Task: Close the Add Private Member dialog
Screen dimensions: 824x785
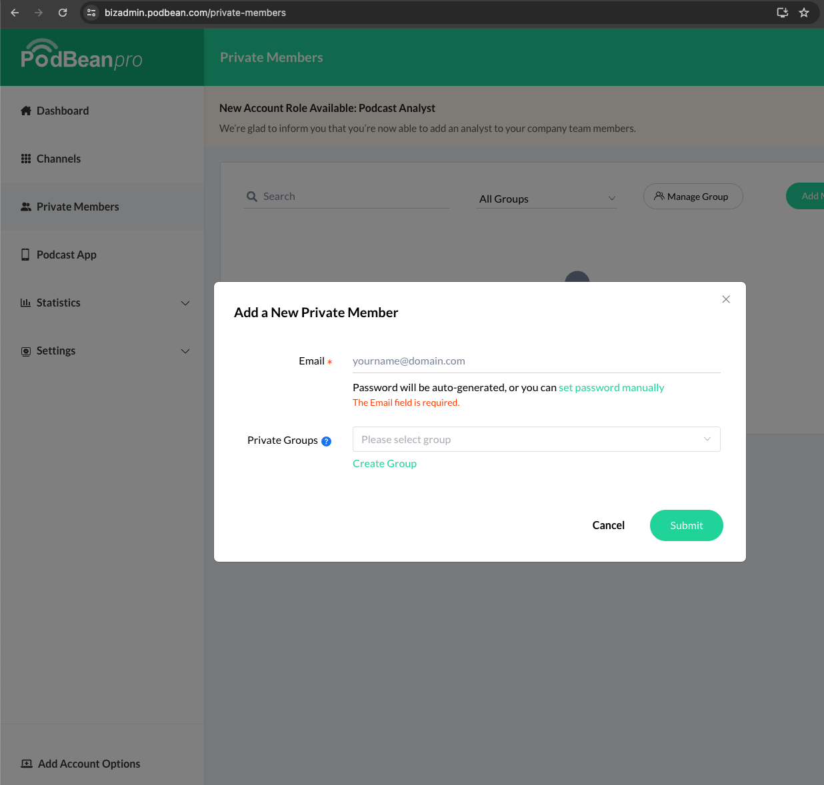Action: point(726,299)
